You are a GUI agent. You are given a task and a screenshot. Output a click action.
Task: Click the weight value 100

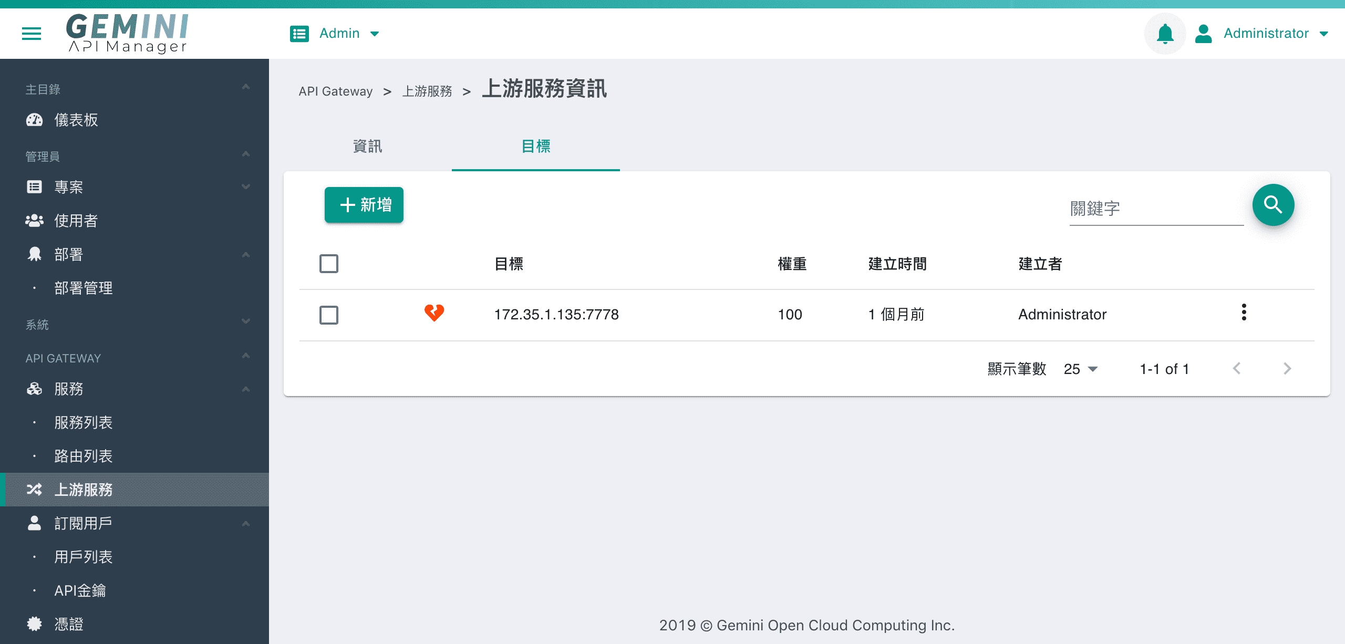[x=790, y=315]
